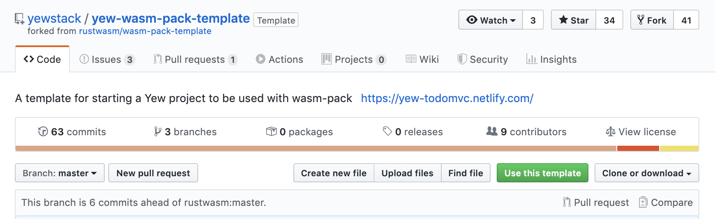View the 63 commits
The image size is (715, 219).
[x=72, y=131]
